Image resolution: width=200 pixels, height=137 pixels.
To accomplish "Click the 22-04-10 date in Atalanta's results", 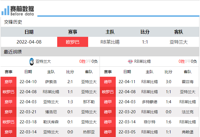I will pyautogui.click(x=28, y=82).
